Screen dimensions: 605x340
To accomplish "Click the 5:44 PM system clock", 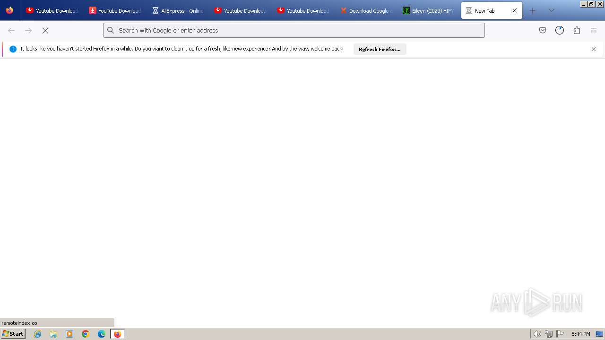I will (x=580, y=334).
